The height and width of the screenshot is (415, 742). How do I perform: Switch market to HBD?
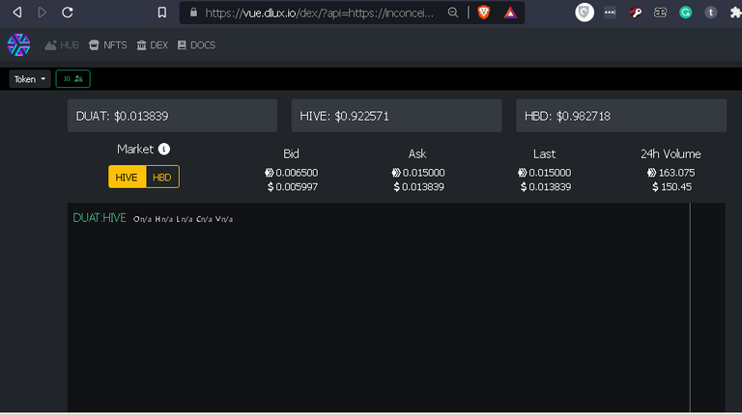coord(162,178)
